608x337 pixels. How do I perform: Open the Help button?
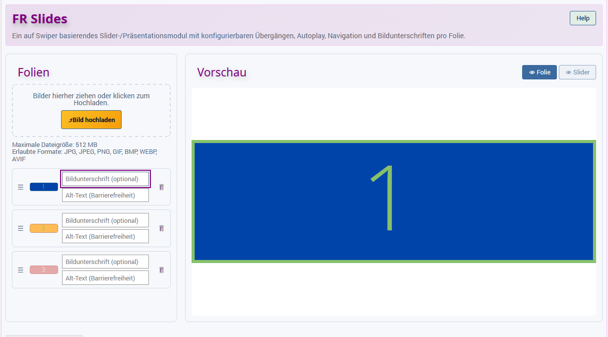point(583,18)
